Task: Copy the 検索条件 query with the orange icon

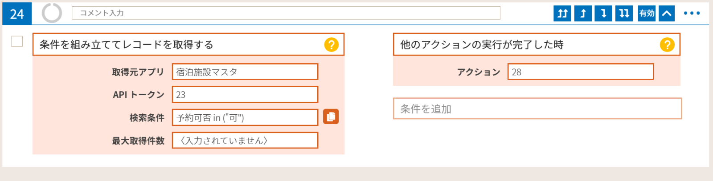Action: click(331, 117)
